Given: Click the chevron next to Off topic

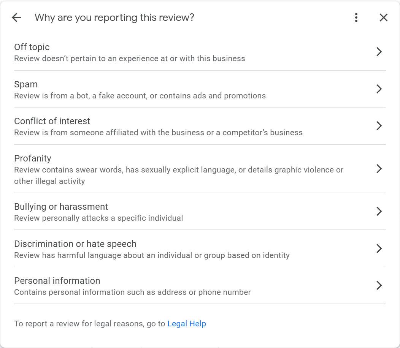Looking at the screenshot, I should pos(379,52).
